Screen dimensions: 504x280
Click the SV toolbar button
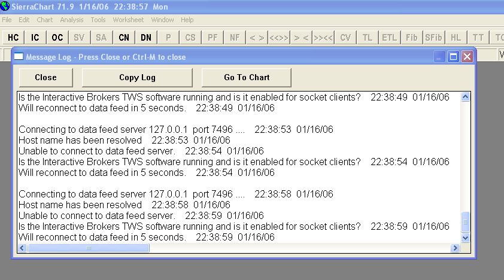[x=79, y=38]
